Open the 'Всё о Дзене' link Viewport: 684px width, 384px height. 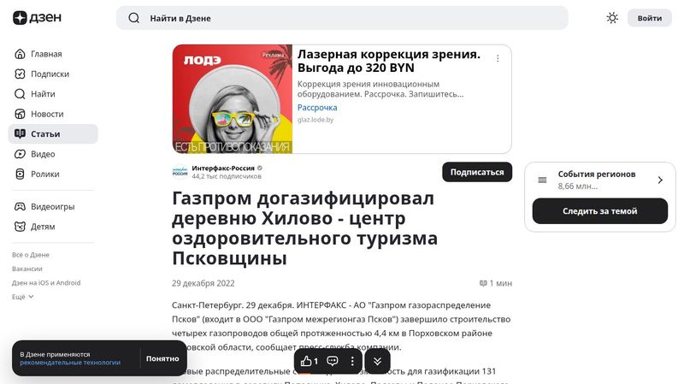[x=31, y=255]
